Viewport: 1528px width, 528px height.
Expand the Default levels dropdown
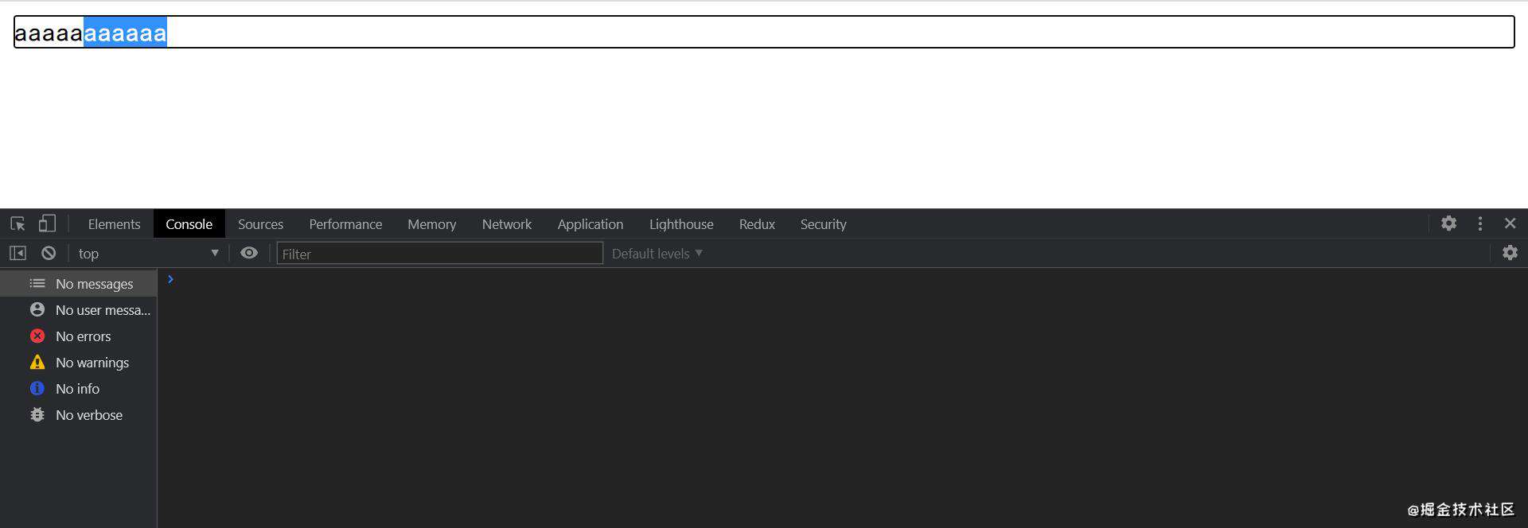click(x=657, y=254)
